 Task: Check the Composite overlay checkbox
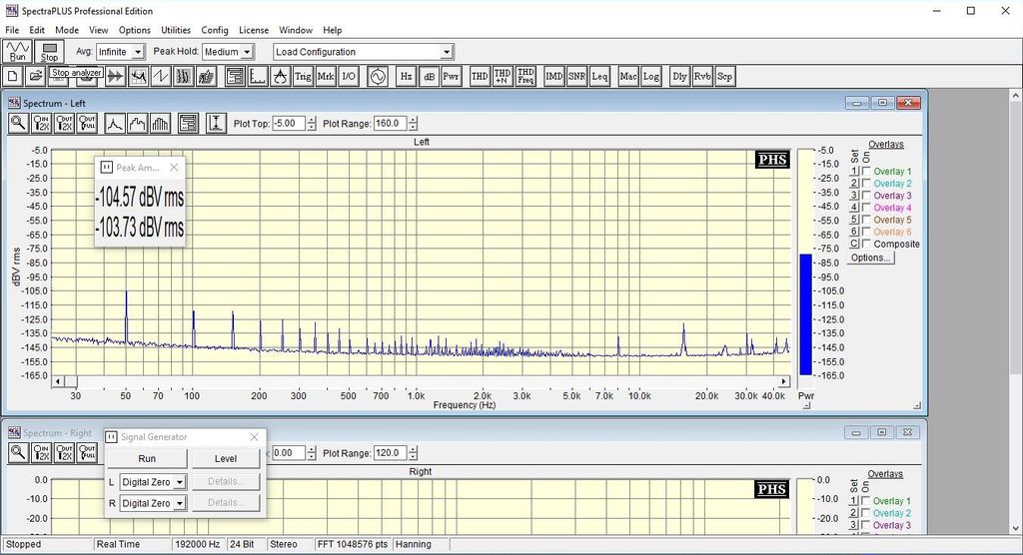866,244
